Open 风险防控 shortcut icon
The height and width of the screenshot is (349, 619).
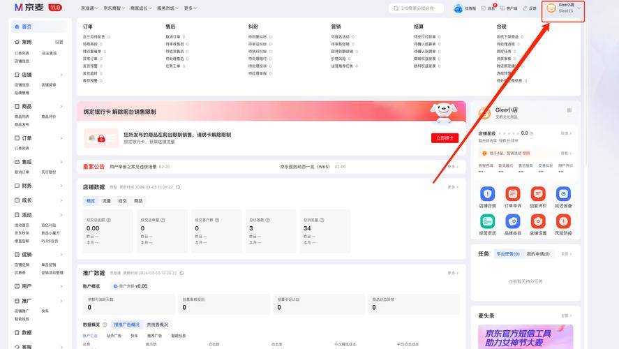[x=563, y=221]
